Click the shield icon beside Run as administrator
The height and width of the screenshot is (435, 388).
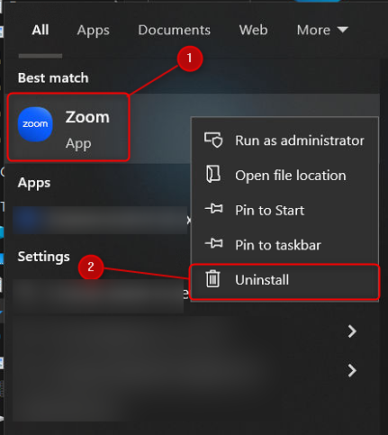pos(213,140)
